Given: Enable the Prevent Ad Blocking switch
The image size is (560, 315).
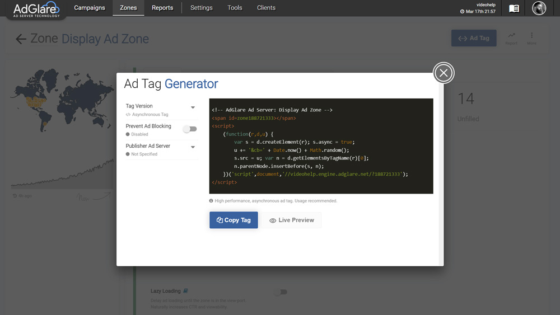Looking at the screenshot, I should (190, 129).
